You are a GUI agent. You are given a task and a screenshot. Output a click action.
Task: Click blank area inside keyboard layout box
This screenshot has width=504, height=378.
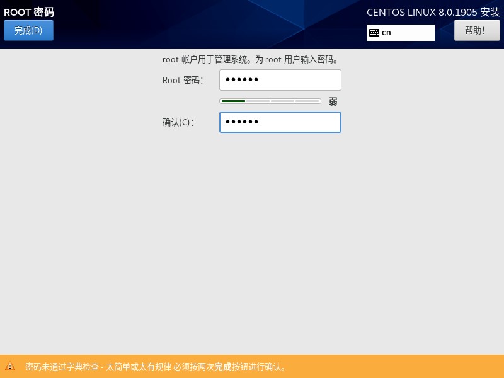pos(413,33)
